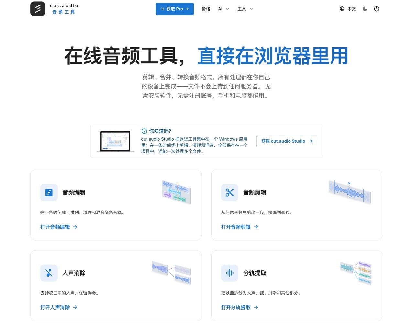The image size is (414, 326).
Task: Click the 你知道吗 info icon
Action: point(144,131)
